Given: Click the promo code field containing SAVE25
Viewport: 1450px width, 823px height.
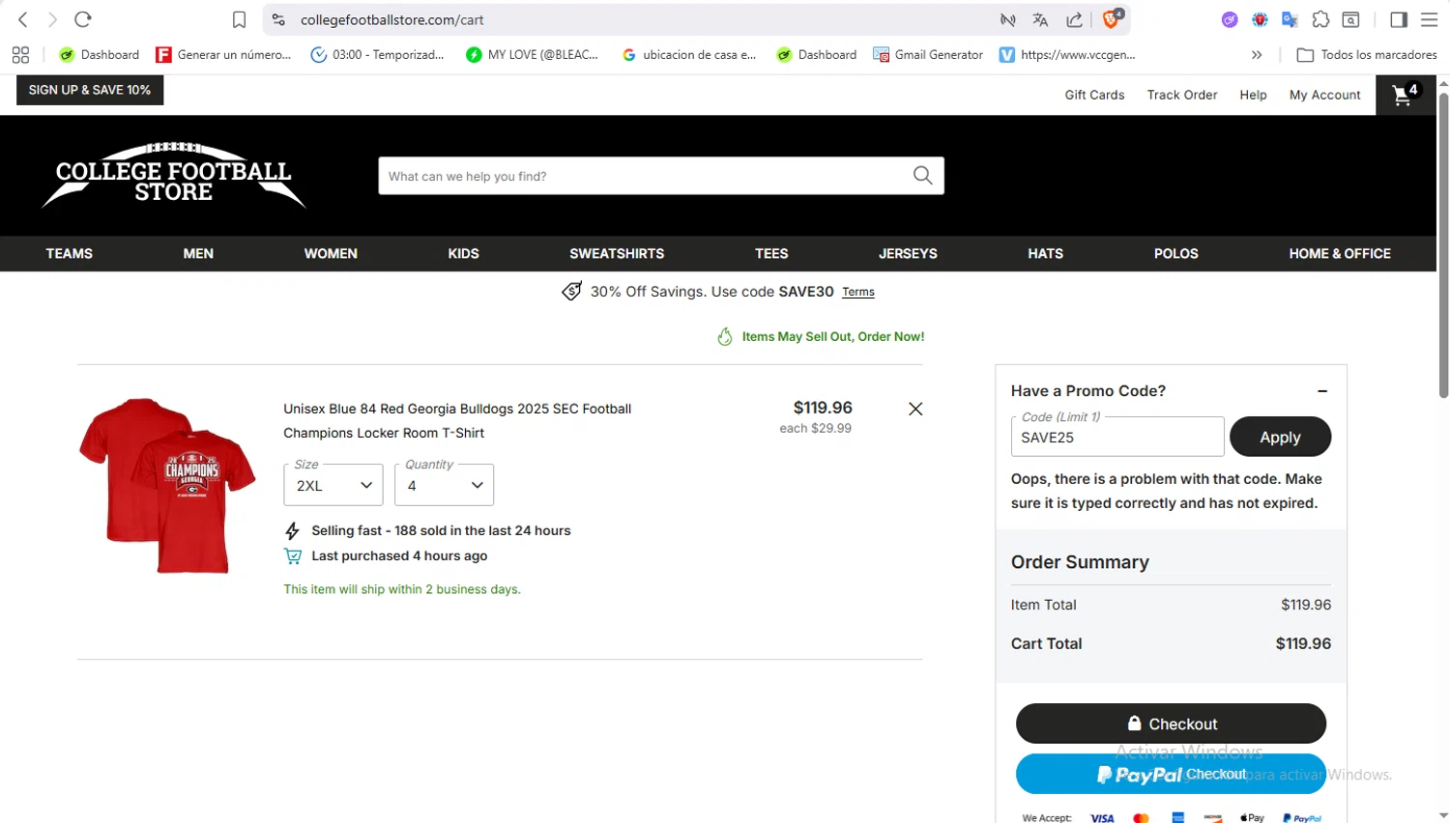Looking at the screenshot, I should coord(1116,437).
